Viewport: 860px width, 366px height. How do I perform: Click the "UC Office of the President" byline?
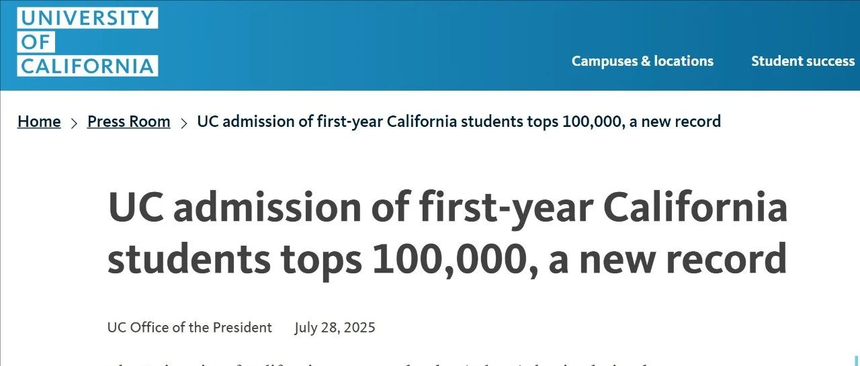(189, 328)
